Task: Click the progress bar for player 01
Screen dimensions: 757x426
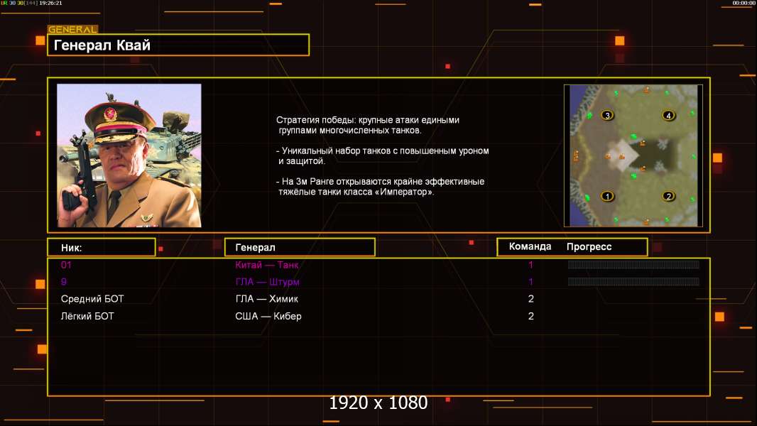Action: click(x=633, y=264)
